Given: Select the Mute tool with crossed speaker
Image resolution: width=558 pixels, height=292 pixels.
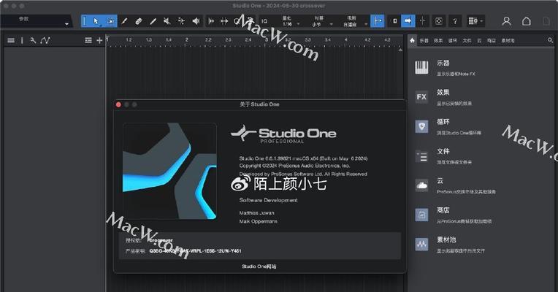Looking at the screenshot, I should (x=167, y=21).
